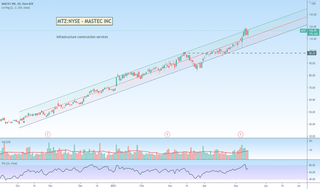Image resolution: width=320 pixels, height=189 pixels.
Task: Click the earnings marker near May
Action: pos(240,134)
